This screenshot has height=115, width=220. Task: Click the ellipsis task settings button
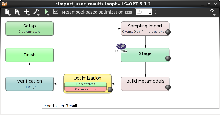coord(128,12)
